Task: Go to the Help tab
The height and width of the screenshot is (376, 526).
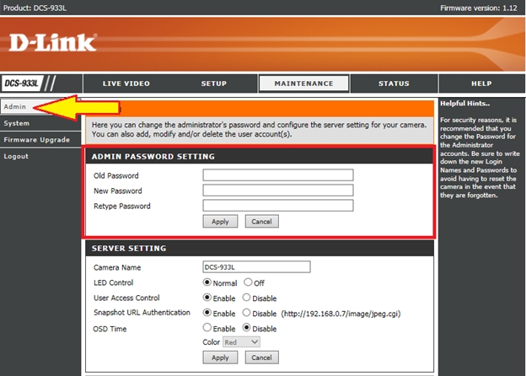Action: [x=481, y=83]
